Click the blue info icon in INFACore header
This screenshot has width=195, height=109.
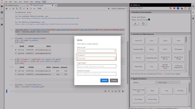[x=178, y=8]
